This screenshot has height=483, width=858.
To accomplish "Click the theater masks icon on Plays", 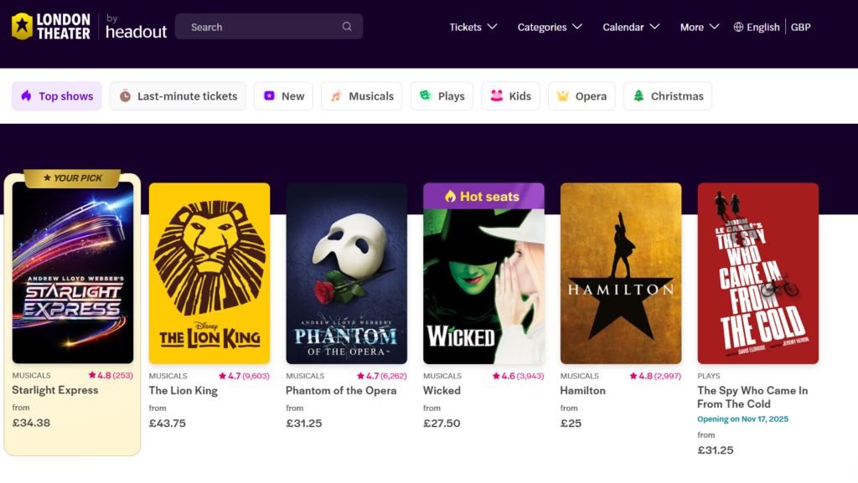I will tap(426, 95).
